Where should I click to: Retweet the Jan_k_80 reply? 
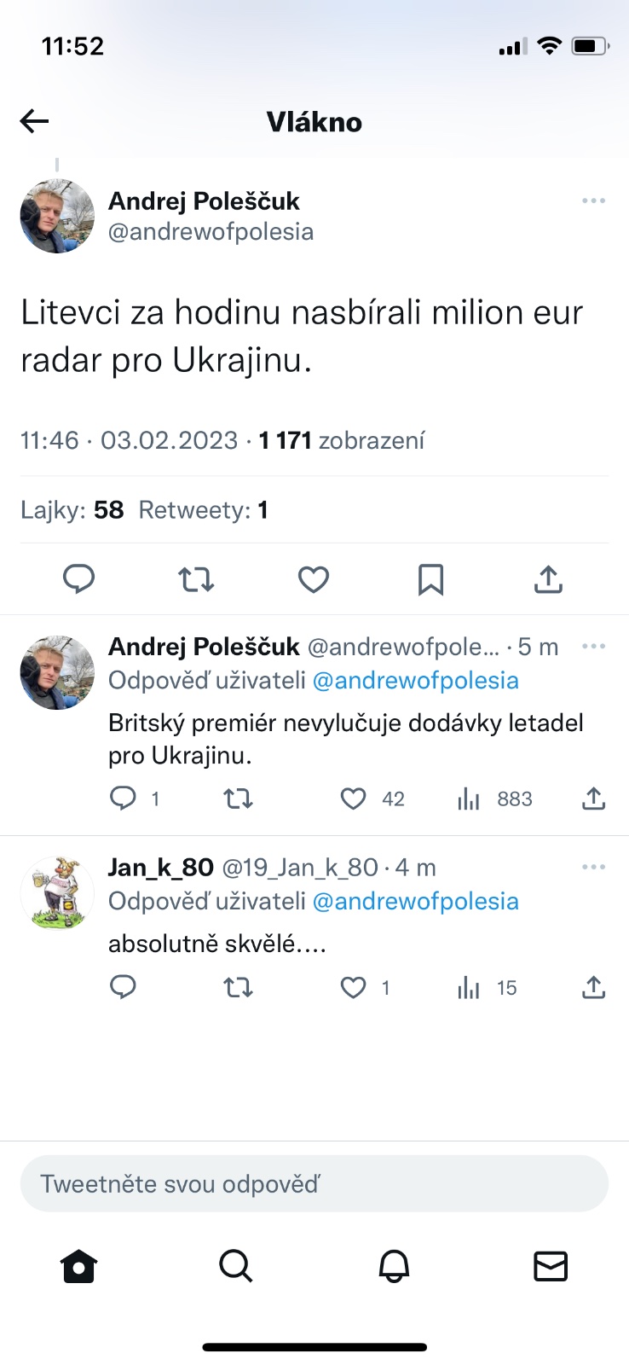click(238, 988)
